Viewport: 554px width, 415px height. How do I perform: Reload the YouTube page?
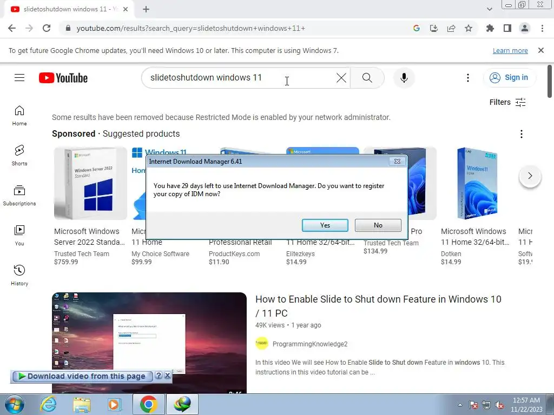click(x=47, y=28)
